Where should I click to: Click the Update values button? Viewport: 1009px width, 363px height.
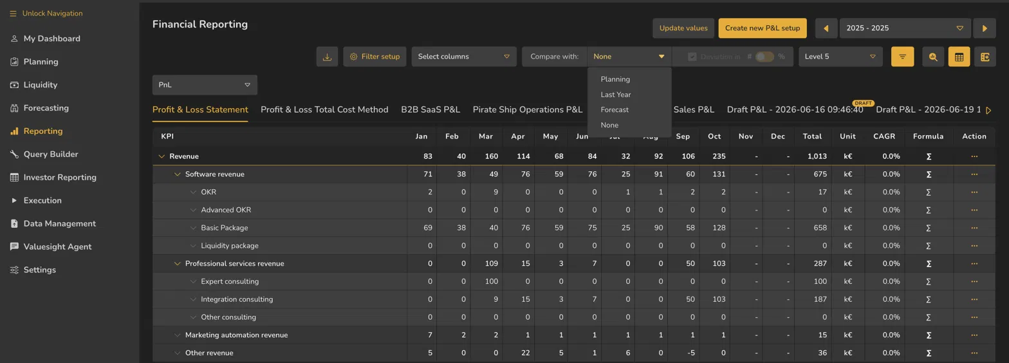tap(683, 28)
